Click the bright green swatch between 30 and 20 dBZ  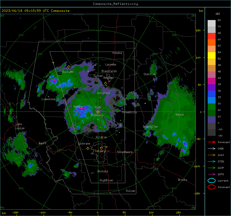[x=211, y=107]
